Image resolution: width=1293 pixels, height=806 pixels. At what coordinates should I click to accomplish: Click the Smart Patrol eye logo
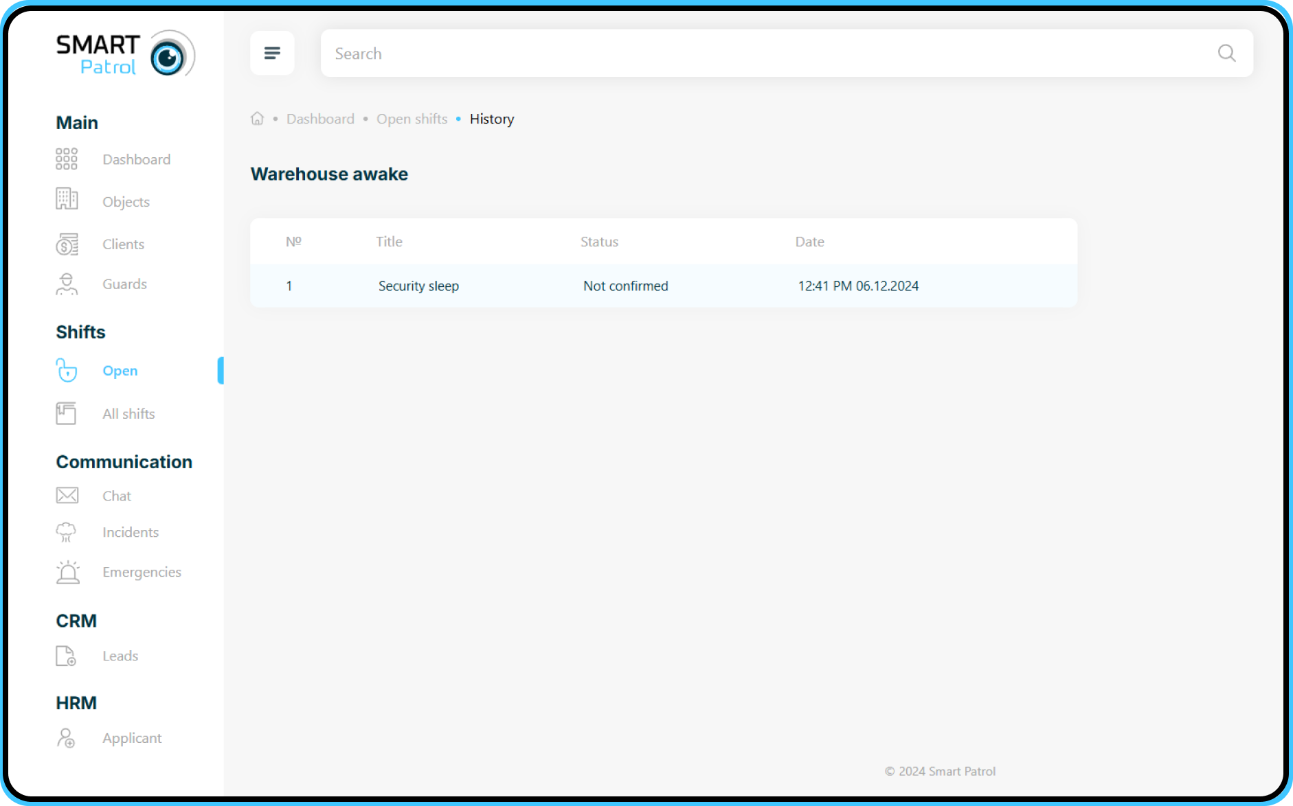coord(169,55)
